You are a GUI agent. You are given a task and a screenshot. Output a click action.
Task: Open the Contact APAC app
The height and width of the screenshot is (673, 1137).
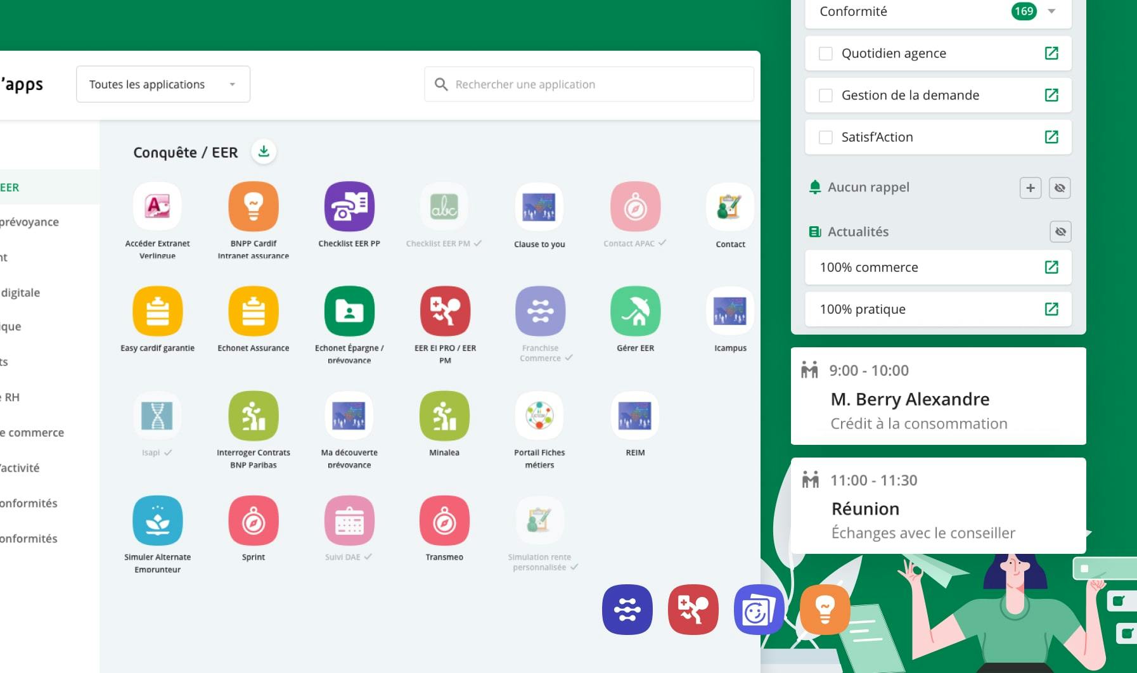(635, 207)
